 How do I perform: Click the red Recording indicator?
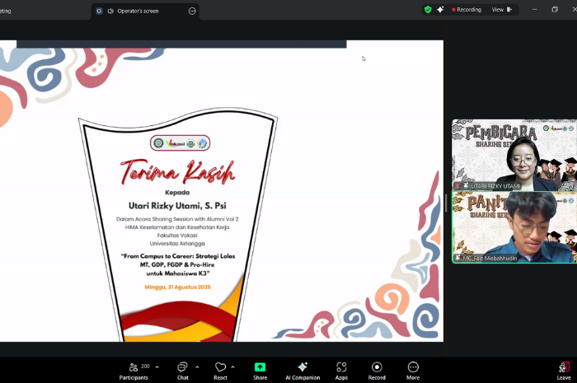coord(467,10)
